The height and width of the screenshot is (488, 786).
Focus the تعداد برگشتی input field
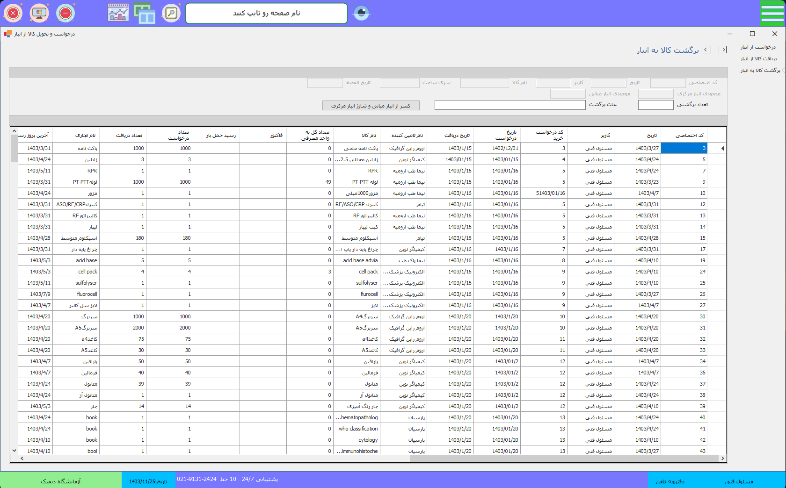[x=655, y=105]
